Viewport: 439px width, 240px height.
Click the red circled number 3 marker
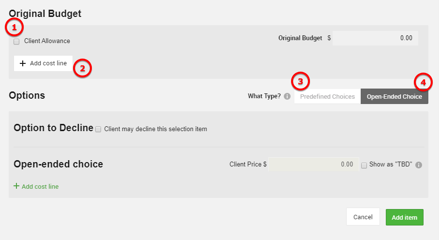300,81
